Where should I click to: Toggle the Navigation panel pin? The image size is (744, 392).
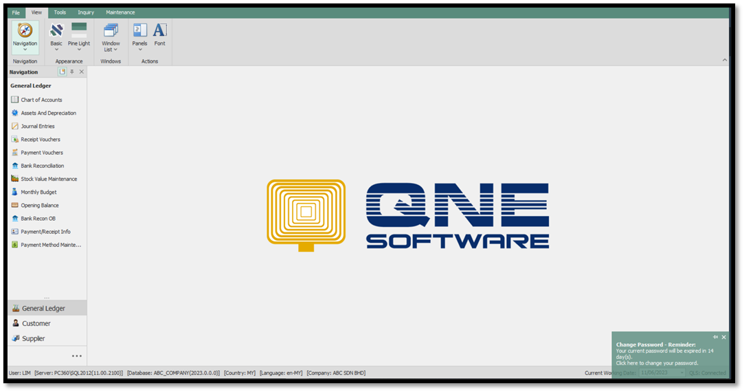(x=72, y=72)
